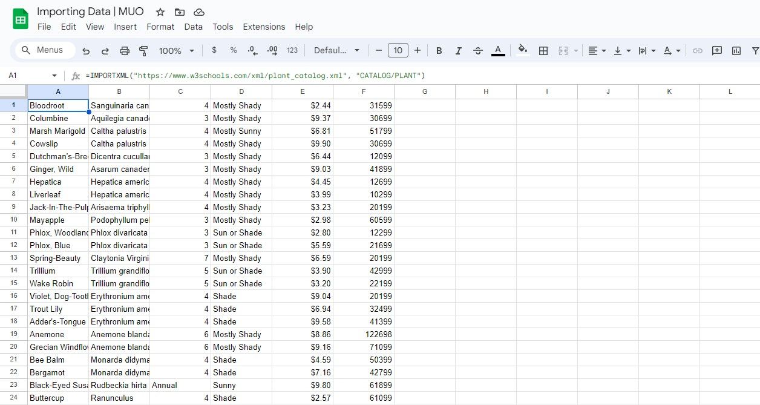This screenshot has width=760, height=405.
Task: Open the Extensions menu
Action: coord(264,27)
